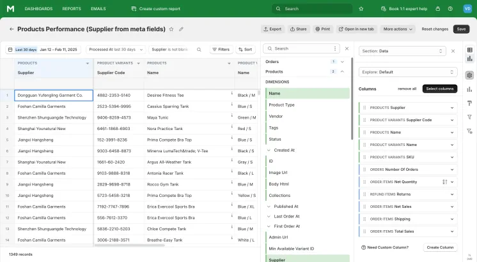The image size is (477, 262).
Task: Click Reset changes
Action: (x=435, y=29)
